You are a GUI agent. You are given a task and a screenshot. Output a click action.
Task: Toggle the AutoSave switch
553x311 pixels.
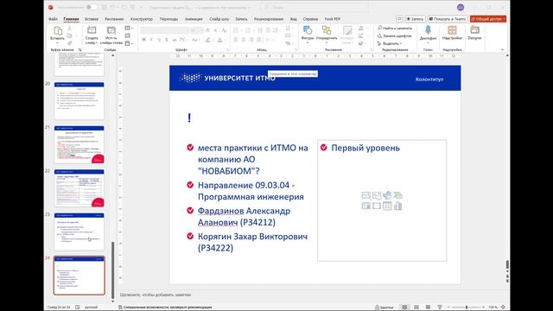point(92,7)
